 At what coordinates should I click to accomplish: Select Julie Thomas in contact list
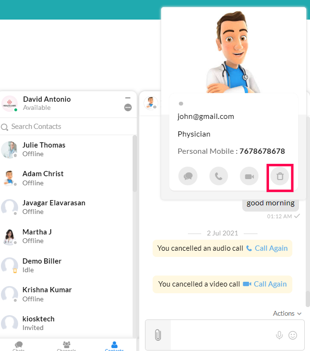(x=44, y=149)
